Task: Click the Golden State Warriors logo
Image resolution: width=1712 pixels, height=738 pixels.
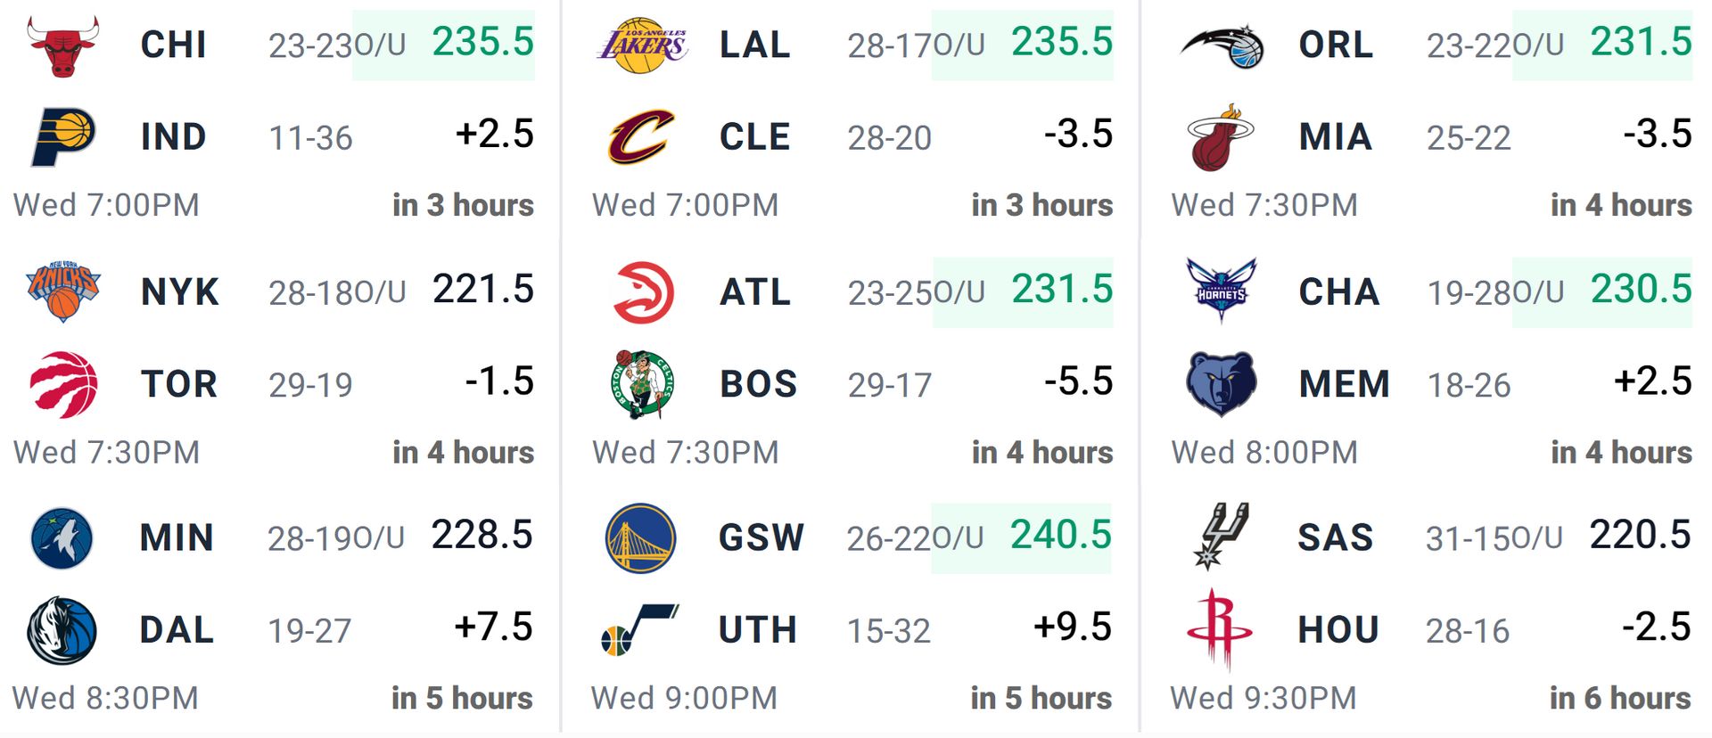Action: [x=640, y=538]
